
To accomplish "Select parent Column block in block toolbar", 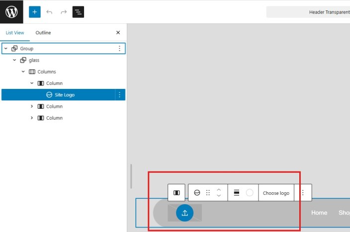I will pos(176,193).
